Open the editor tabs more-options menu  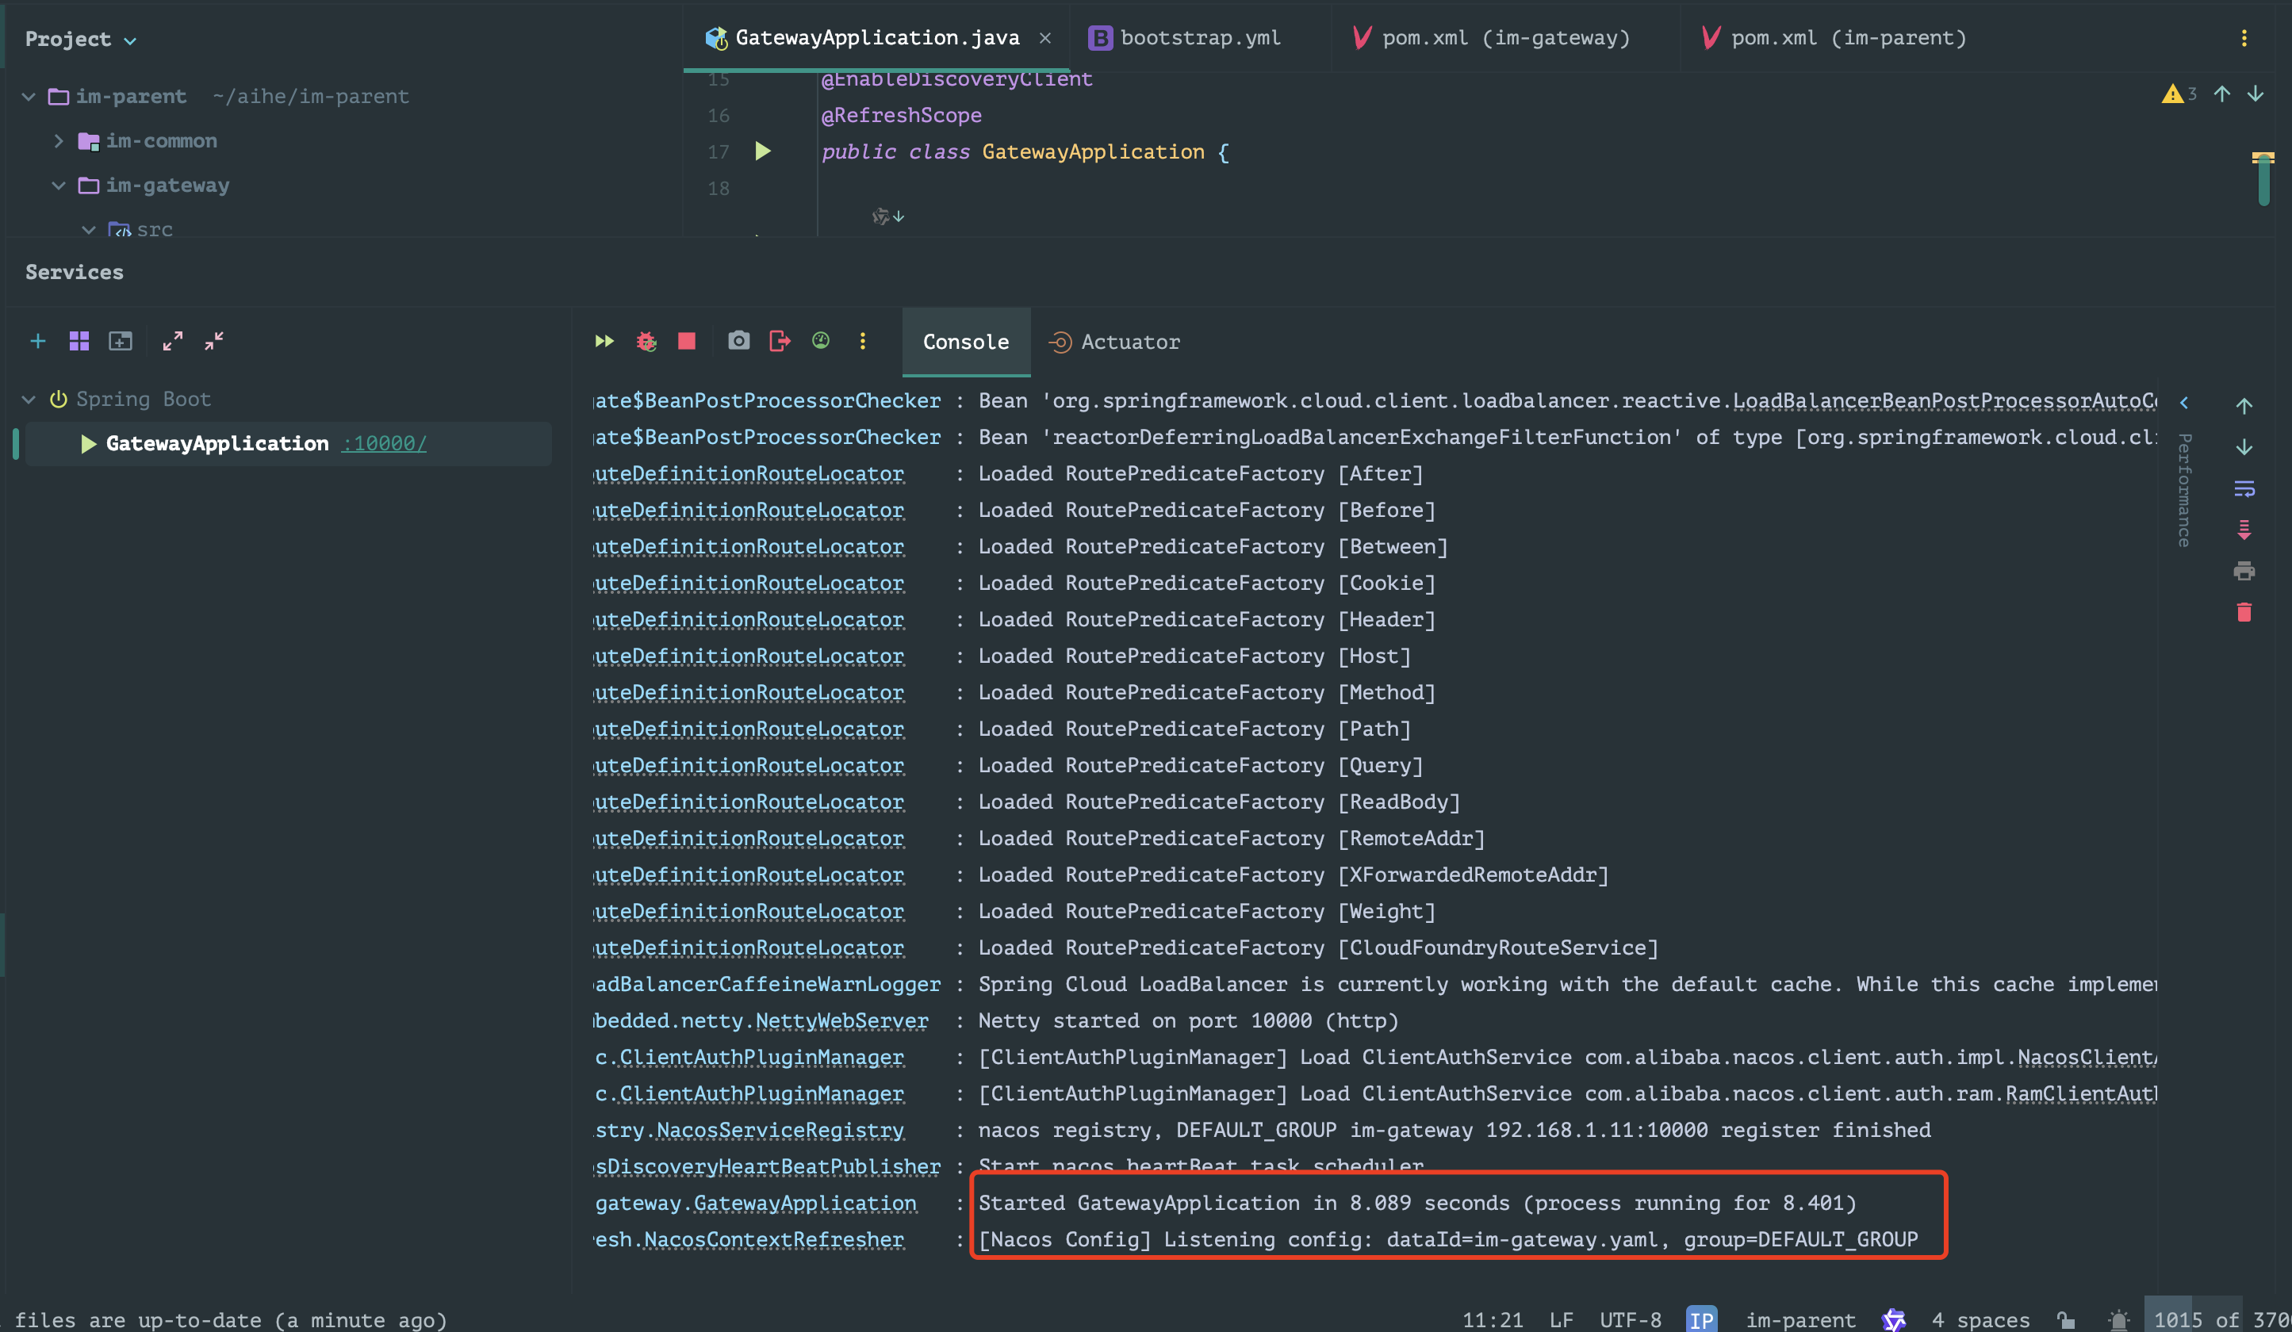pyautogui.click(x=2244, y=38)
